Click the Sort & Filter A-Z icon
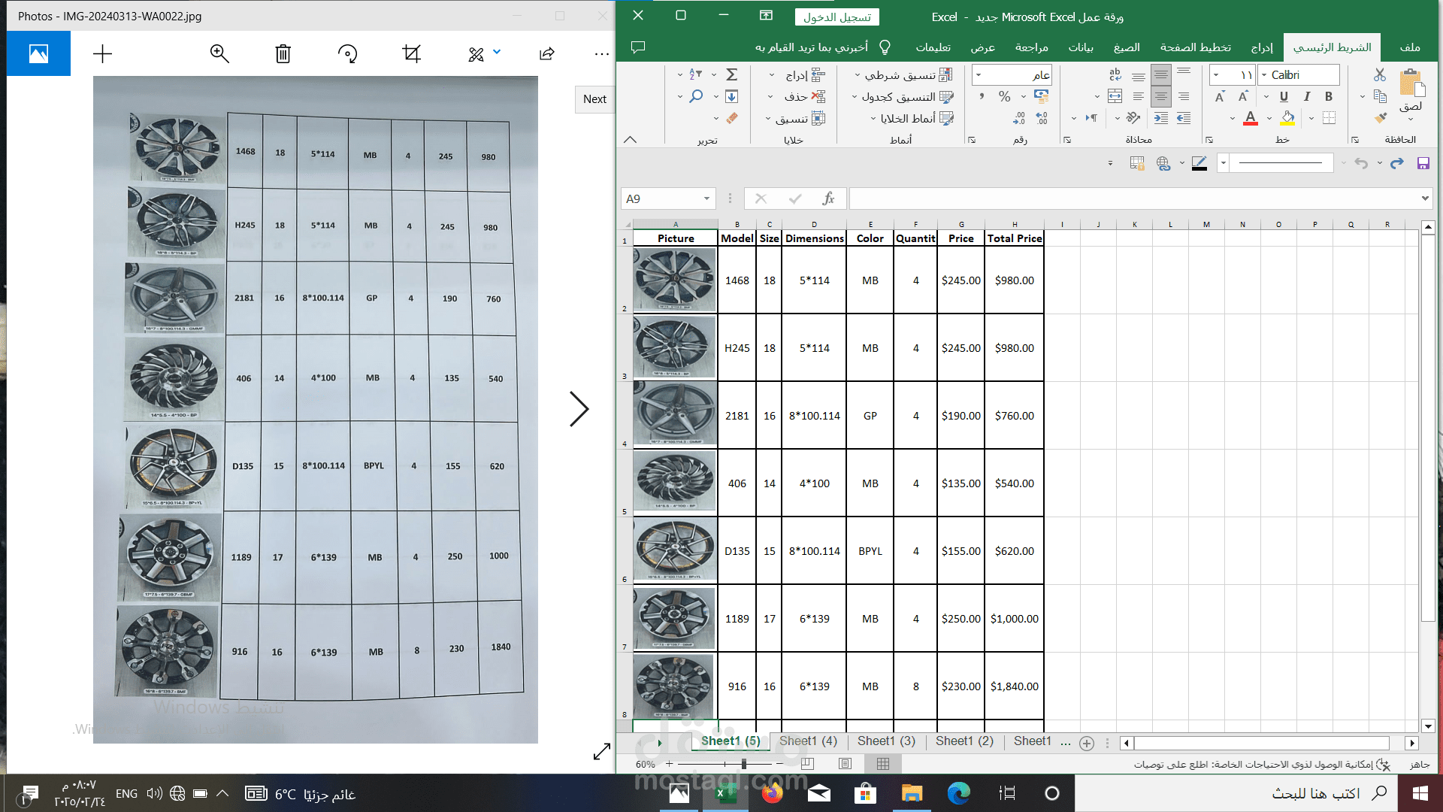Viewport: 1443px width, 812px height. 696,74
